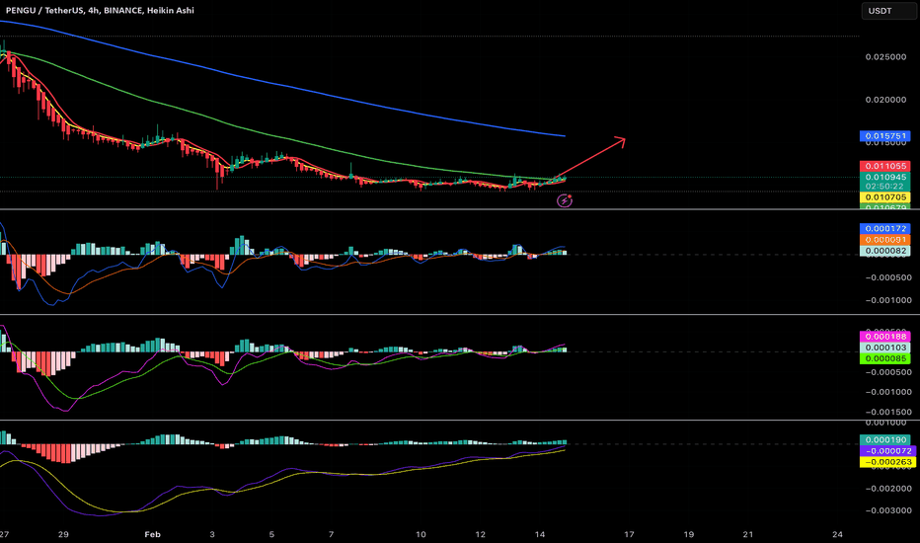Click date 14 on the time axis
The height and width of the screenshot is (543, 920).
[x=540, y=534]
